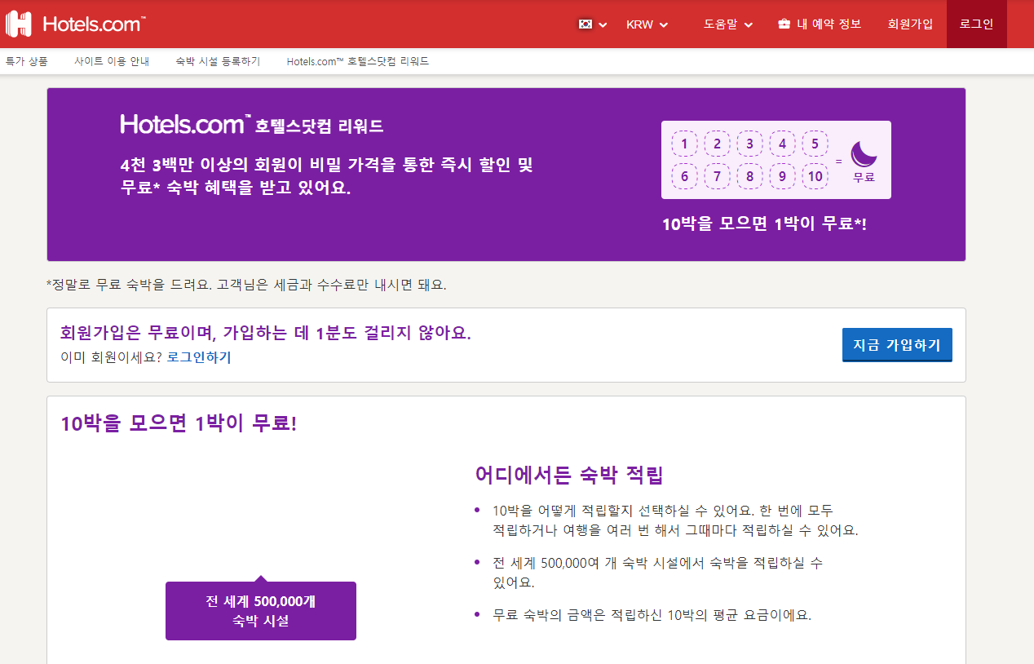Image resolution: width=1034 pixels, height=664 pixels.
Task: Click stamp number 10 in the reward card
Action: (815, 175)
